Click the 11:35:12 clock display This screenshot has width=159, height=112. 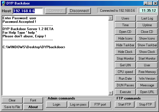[149, 11]
